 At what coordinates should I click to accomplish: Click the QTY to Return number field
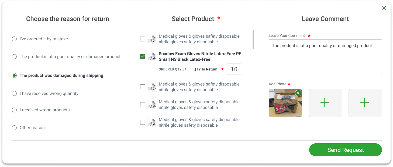(x=234, y=69)
